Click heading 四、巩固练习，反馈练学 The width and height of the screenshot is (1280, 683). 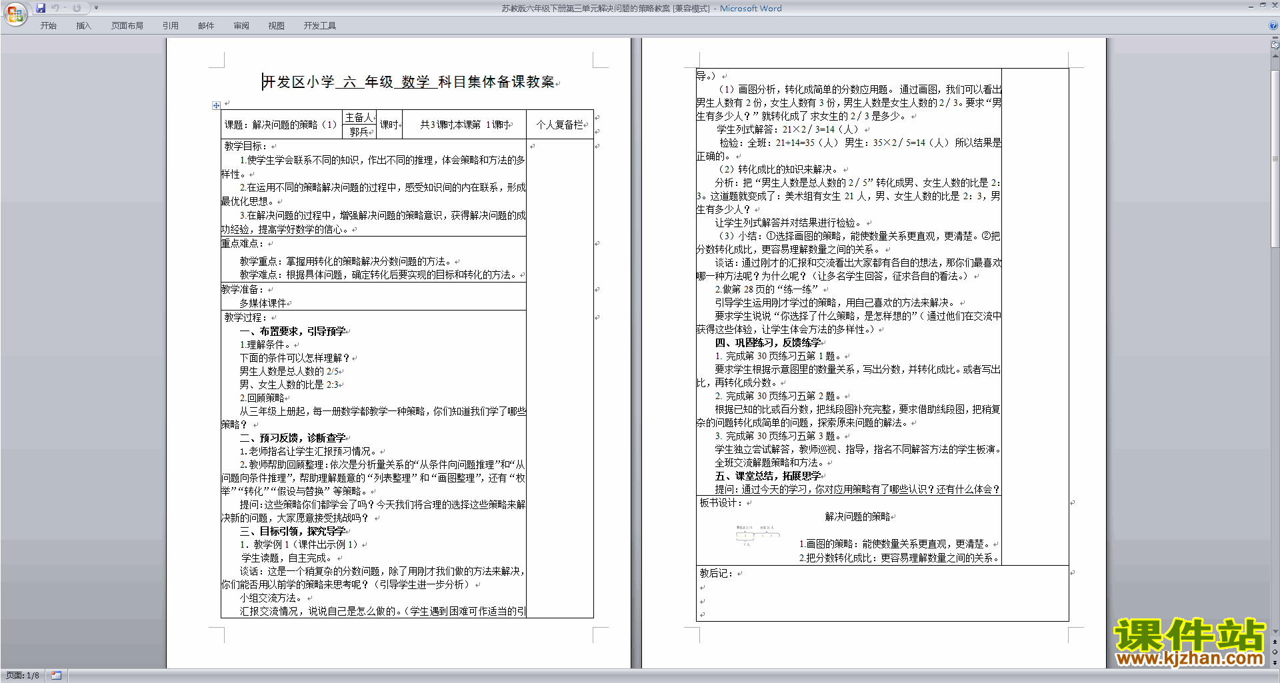pyautogui.click(x=768, y=342)
